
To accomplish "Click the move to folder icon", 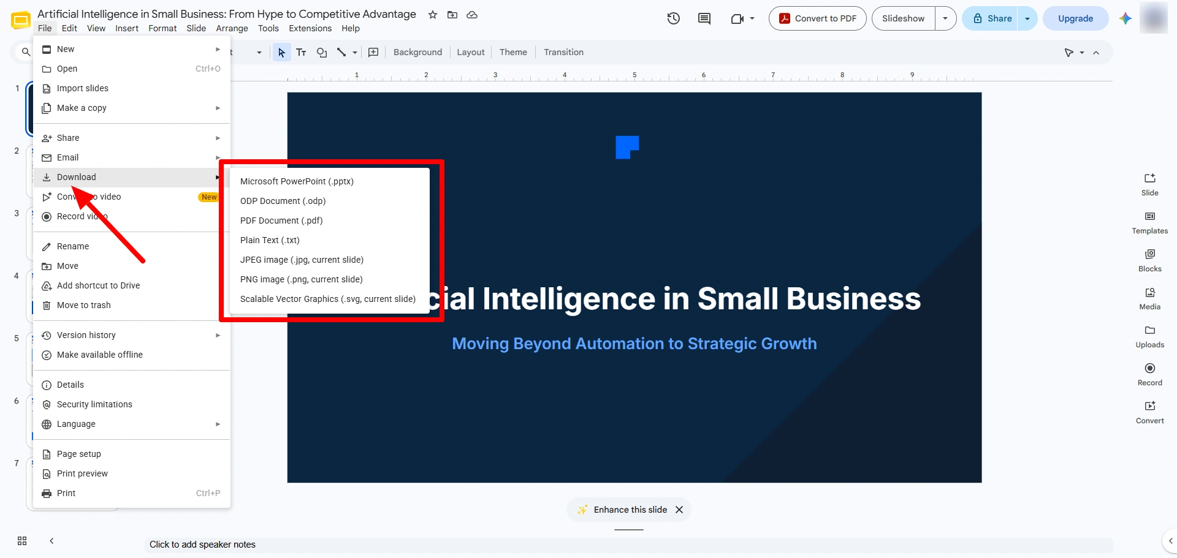I will click(452, 15).
